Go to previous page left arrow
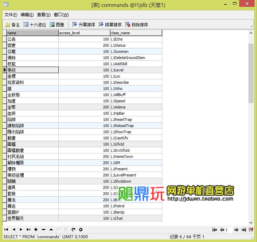 click(222, 230)
